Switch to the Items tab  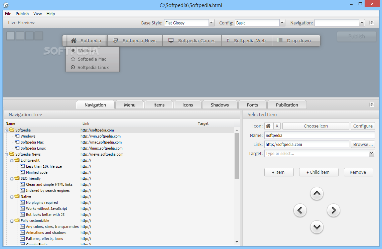tap(159, 105)
